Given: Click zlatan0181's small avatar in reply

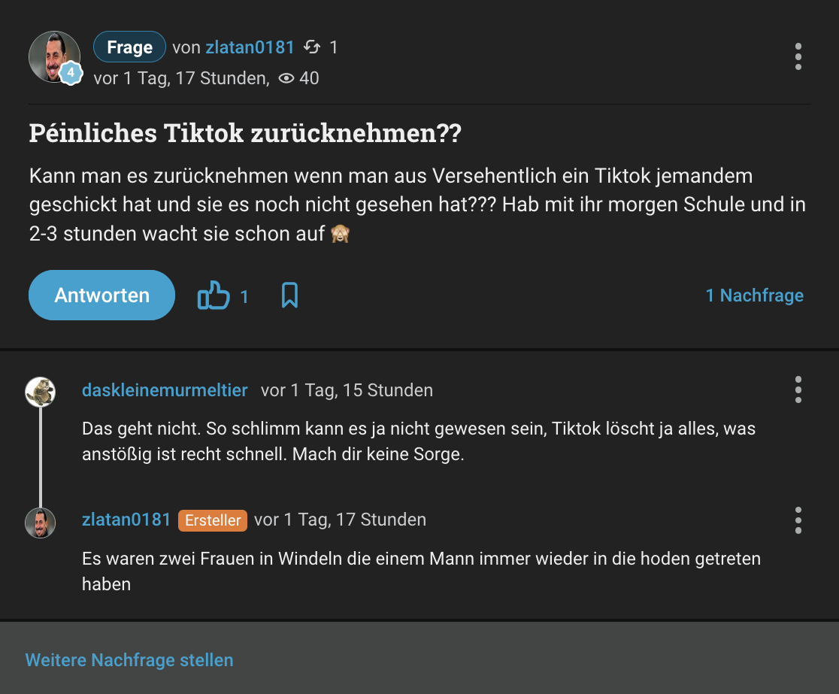Looking at the screenshot, I should click(x=41, y=523).
